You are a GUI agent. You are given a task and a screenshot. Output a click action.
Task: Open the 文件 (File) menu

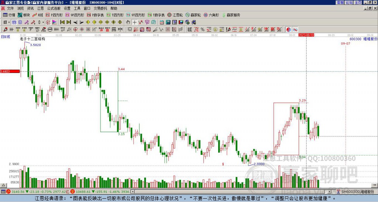pyautogui.click(x=10, y=8)
